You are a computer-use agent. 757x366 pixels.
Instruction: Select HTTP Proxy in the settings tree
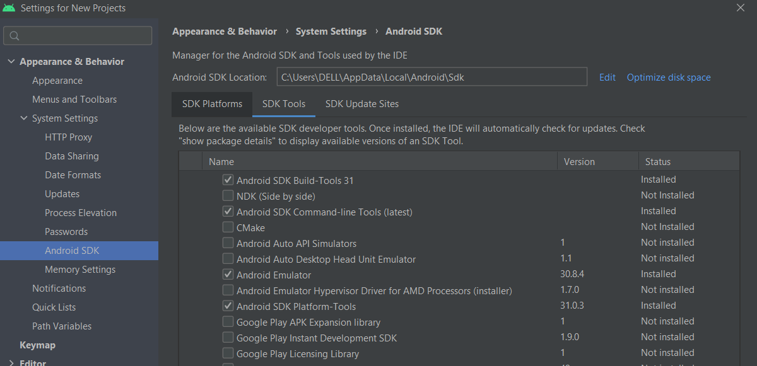69,137
